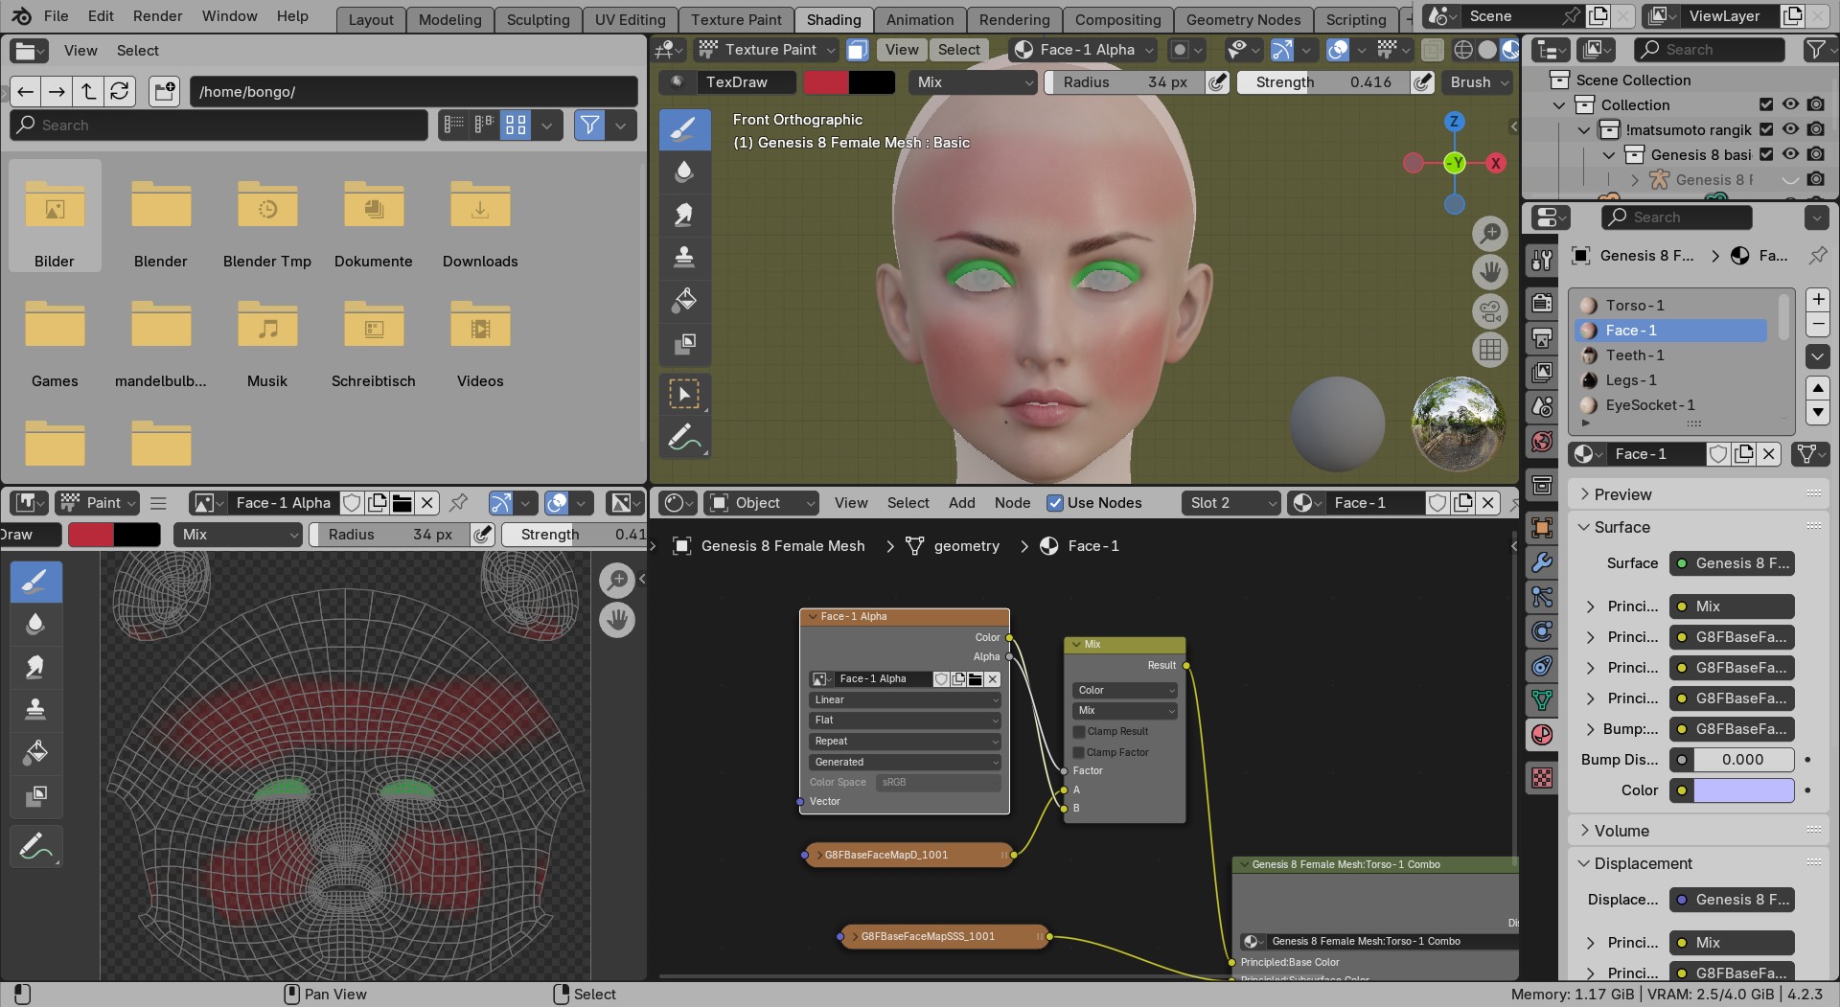1840x1007 pixels.
Task: Open the Render menu
Action: (157, 16)
